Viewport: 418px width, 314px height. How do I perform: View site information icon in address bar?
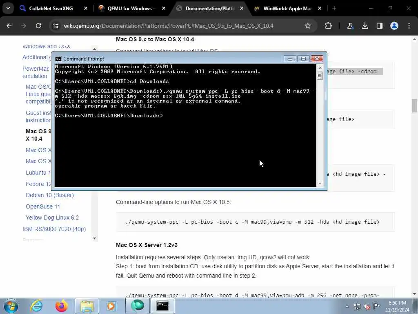coord(56,26)
